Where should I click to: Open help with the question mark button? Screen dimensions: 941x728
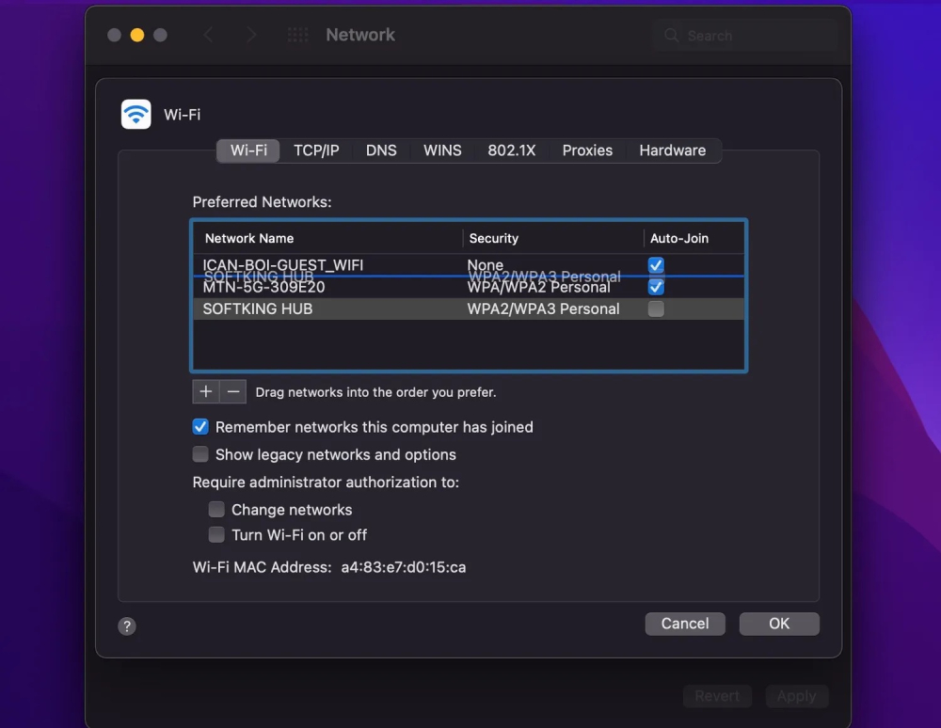point(127,626)
